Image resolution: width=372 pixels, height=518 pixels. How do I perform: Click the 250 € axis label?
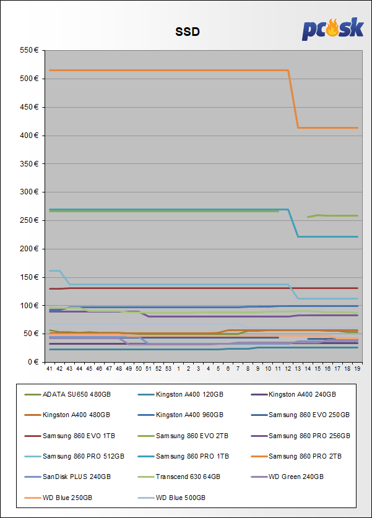coord(29,220)
